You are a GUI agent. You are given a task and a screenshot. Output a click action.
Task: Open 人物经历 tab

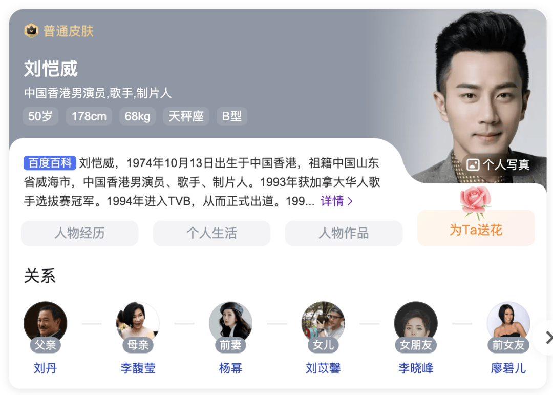(x=80, y=233)
